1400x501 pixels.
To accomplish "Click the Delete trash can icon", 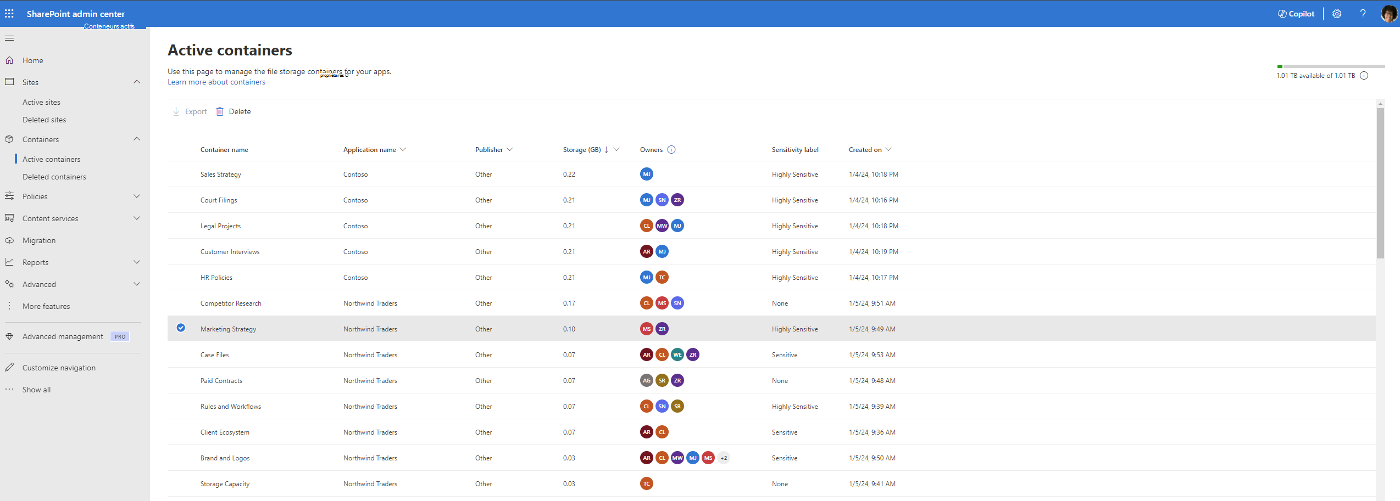I will [220, 111].
